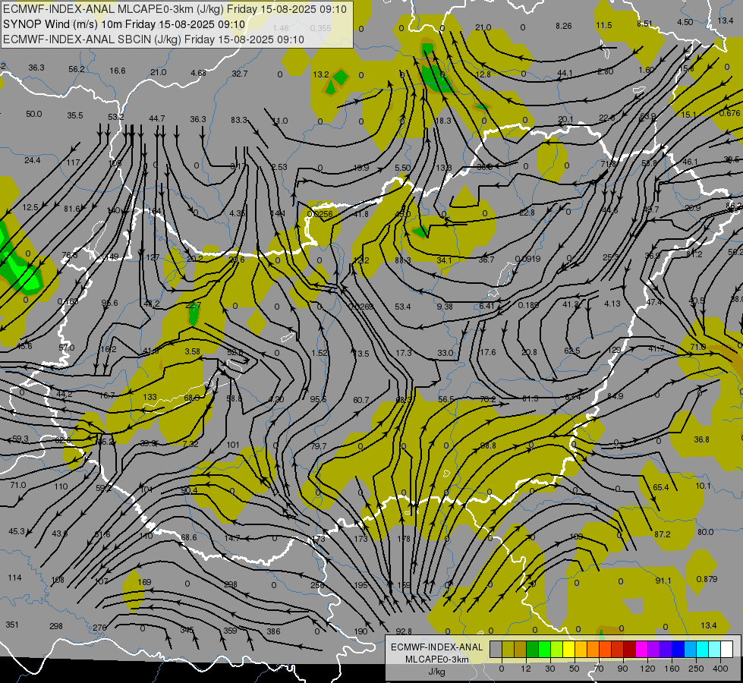Click the map value 24.4
Screen dimensions: 743x683
pos(32,160)
